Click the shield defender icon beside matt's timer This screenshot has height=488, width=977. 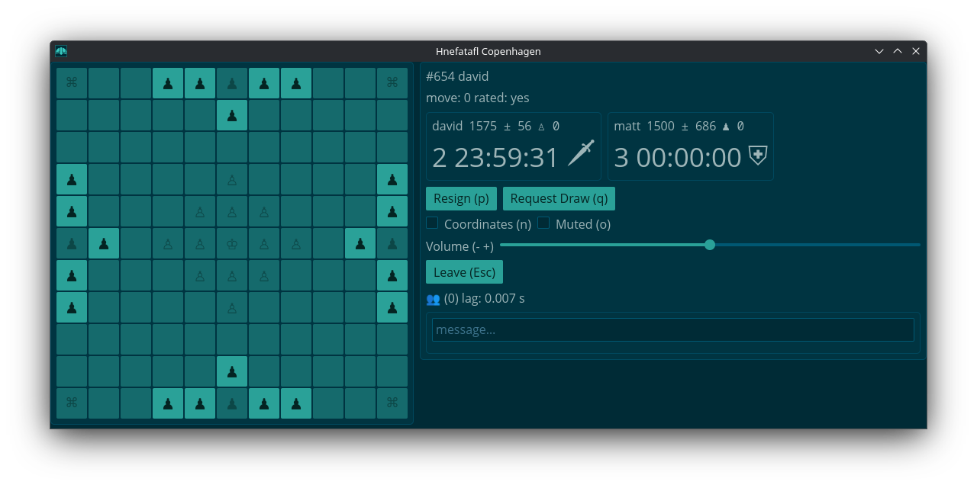click(757, 155)
